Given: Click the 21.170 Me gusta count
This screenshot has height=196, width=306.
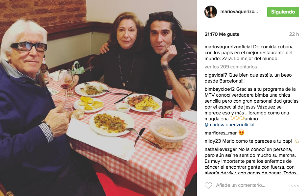Looking at the screenshot, I should click(x=222, y=34).
